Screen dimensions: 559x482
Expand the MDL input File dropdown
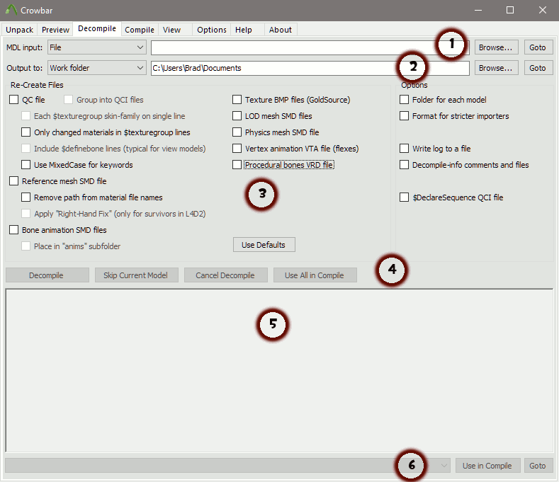[97, 47]
